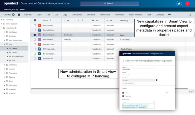Toggle sort arrow on the M... column
Image resolution: width=195 pixels, height=115 pixels.
97,20
